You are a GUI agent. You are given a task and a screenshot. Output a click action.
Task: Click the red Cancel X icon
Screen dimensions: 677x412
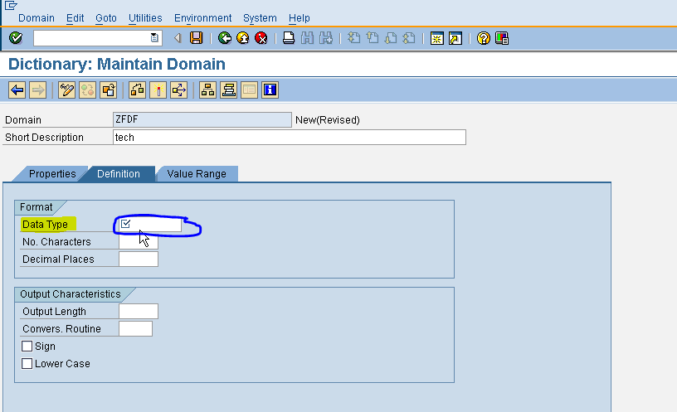click(x=261, y=38)
